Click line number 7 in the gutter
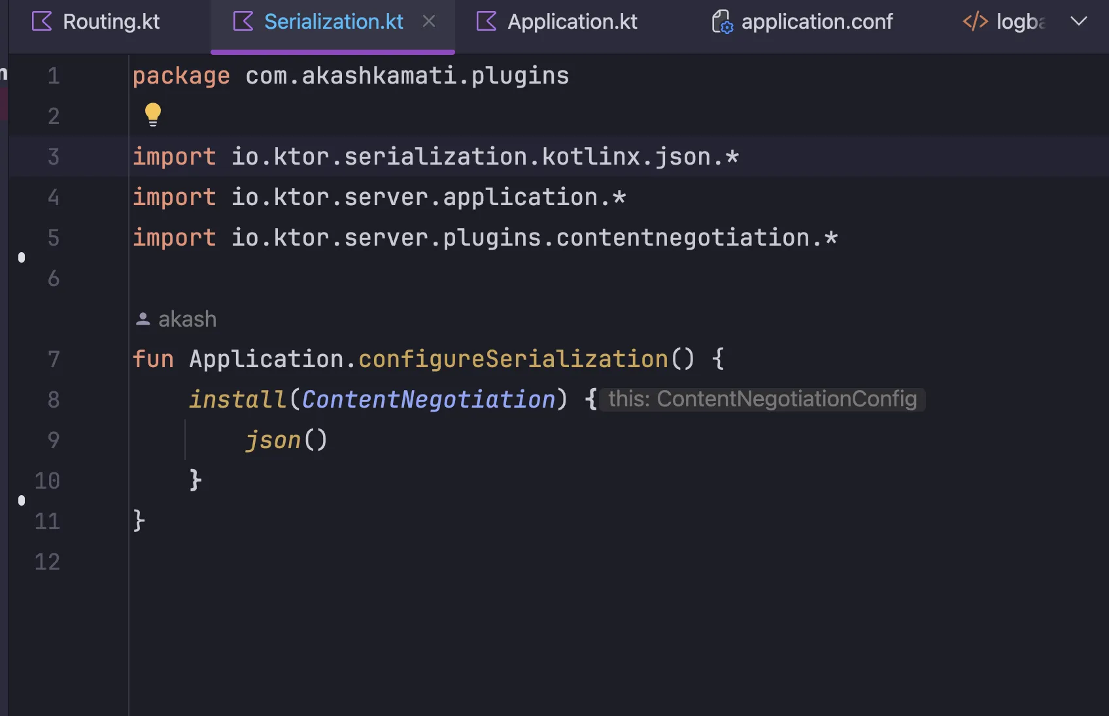Image resolution: width=1109 pixels, height=716 pixels. [x=54, y=359]
